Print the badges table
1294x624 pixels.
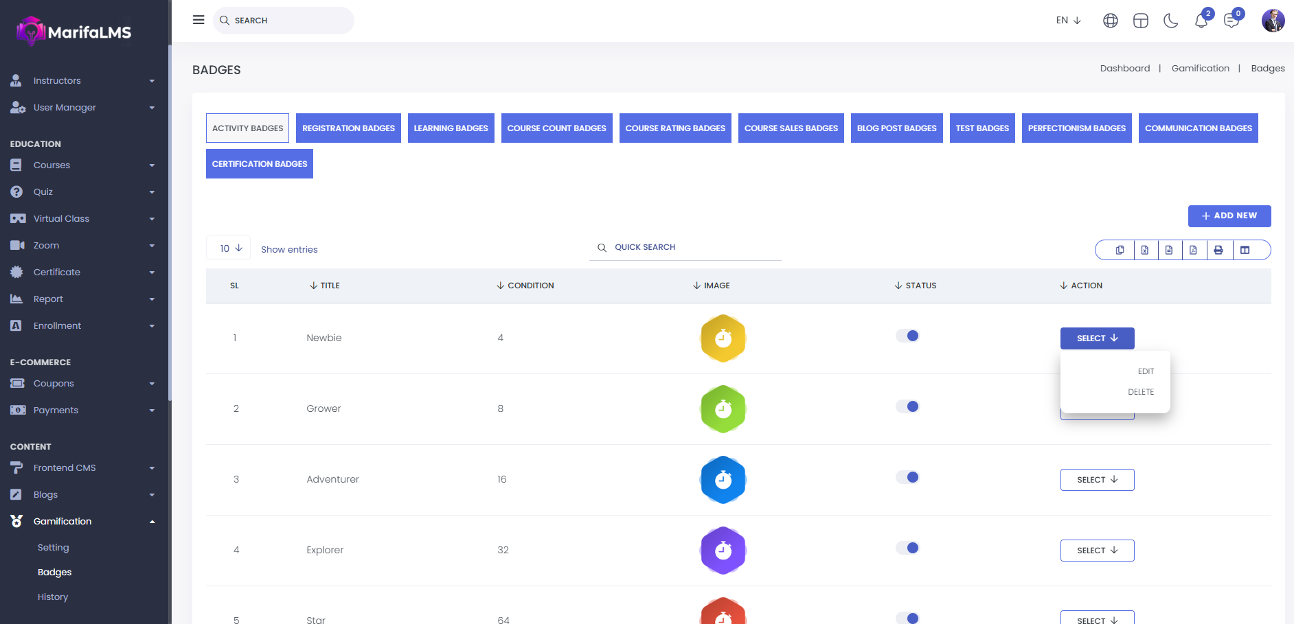click(1218, 250)
